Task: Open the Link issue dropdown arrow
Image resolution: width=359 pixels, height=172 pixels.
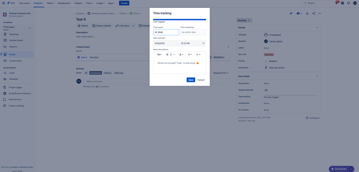Action: (x=133, y=26)
